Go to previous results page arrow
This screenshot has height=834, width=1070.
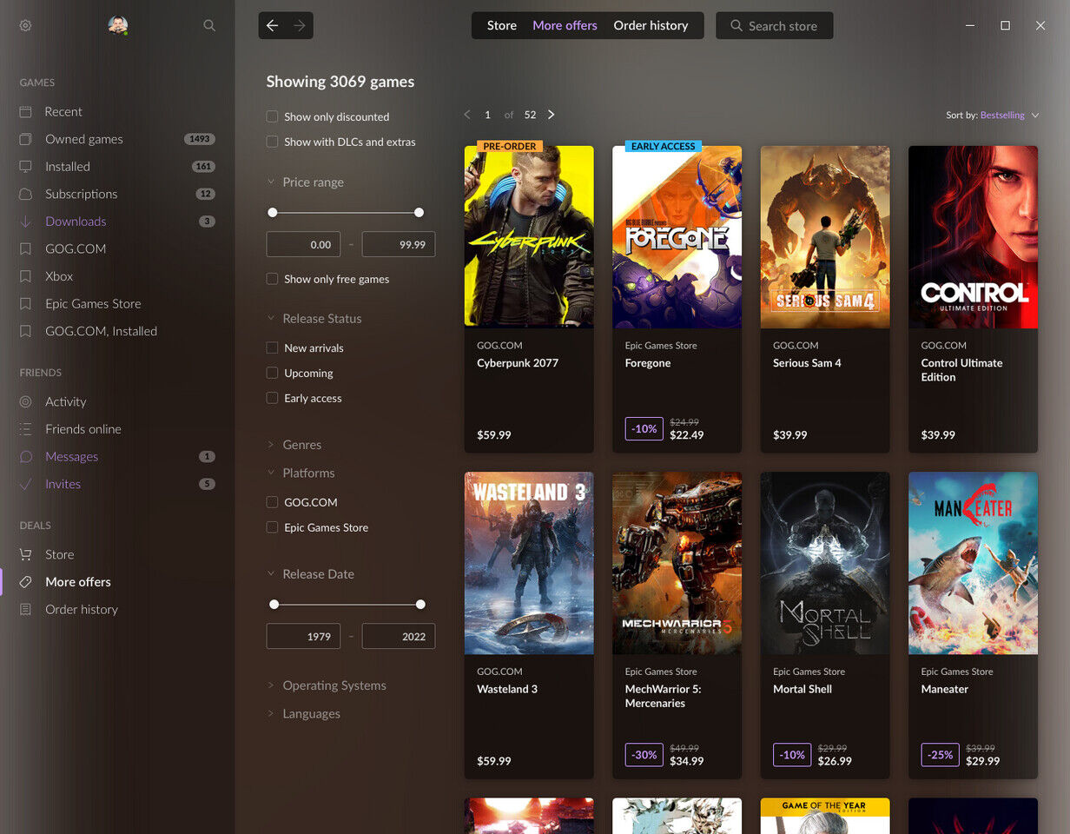[467, 115]
